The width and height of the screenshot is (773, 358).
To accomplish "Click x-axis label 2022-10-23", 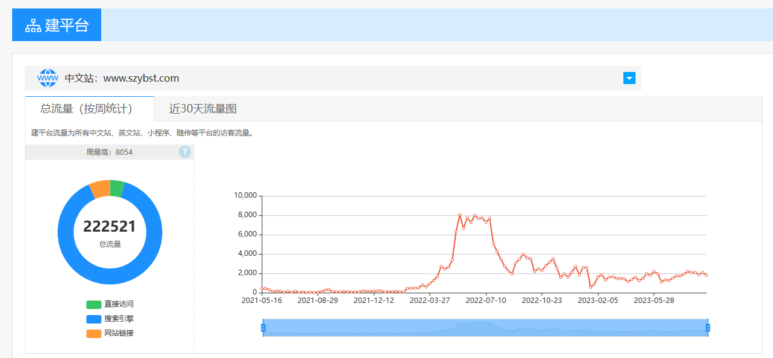I will pos(542,300).
